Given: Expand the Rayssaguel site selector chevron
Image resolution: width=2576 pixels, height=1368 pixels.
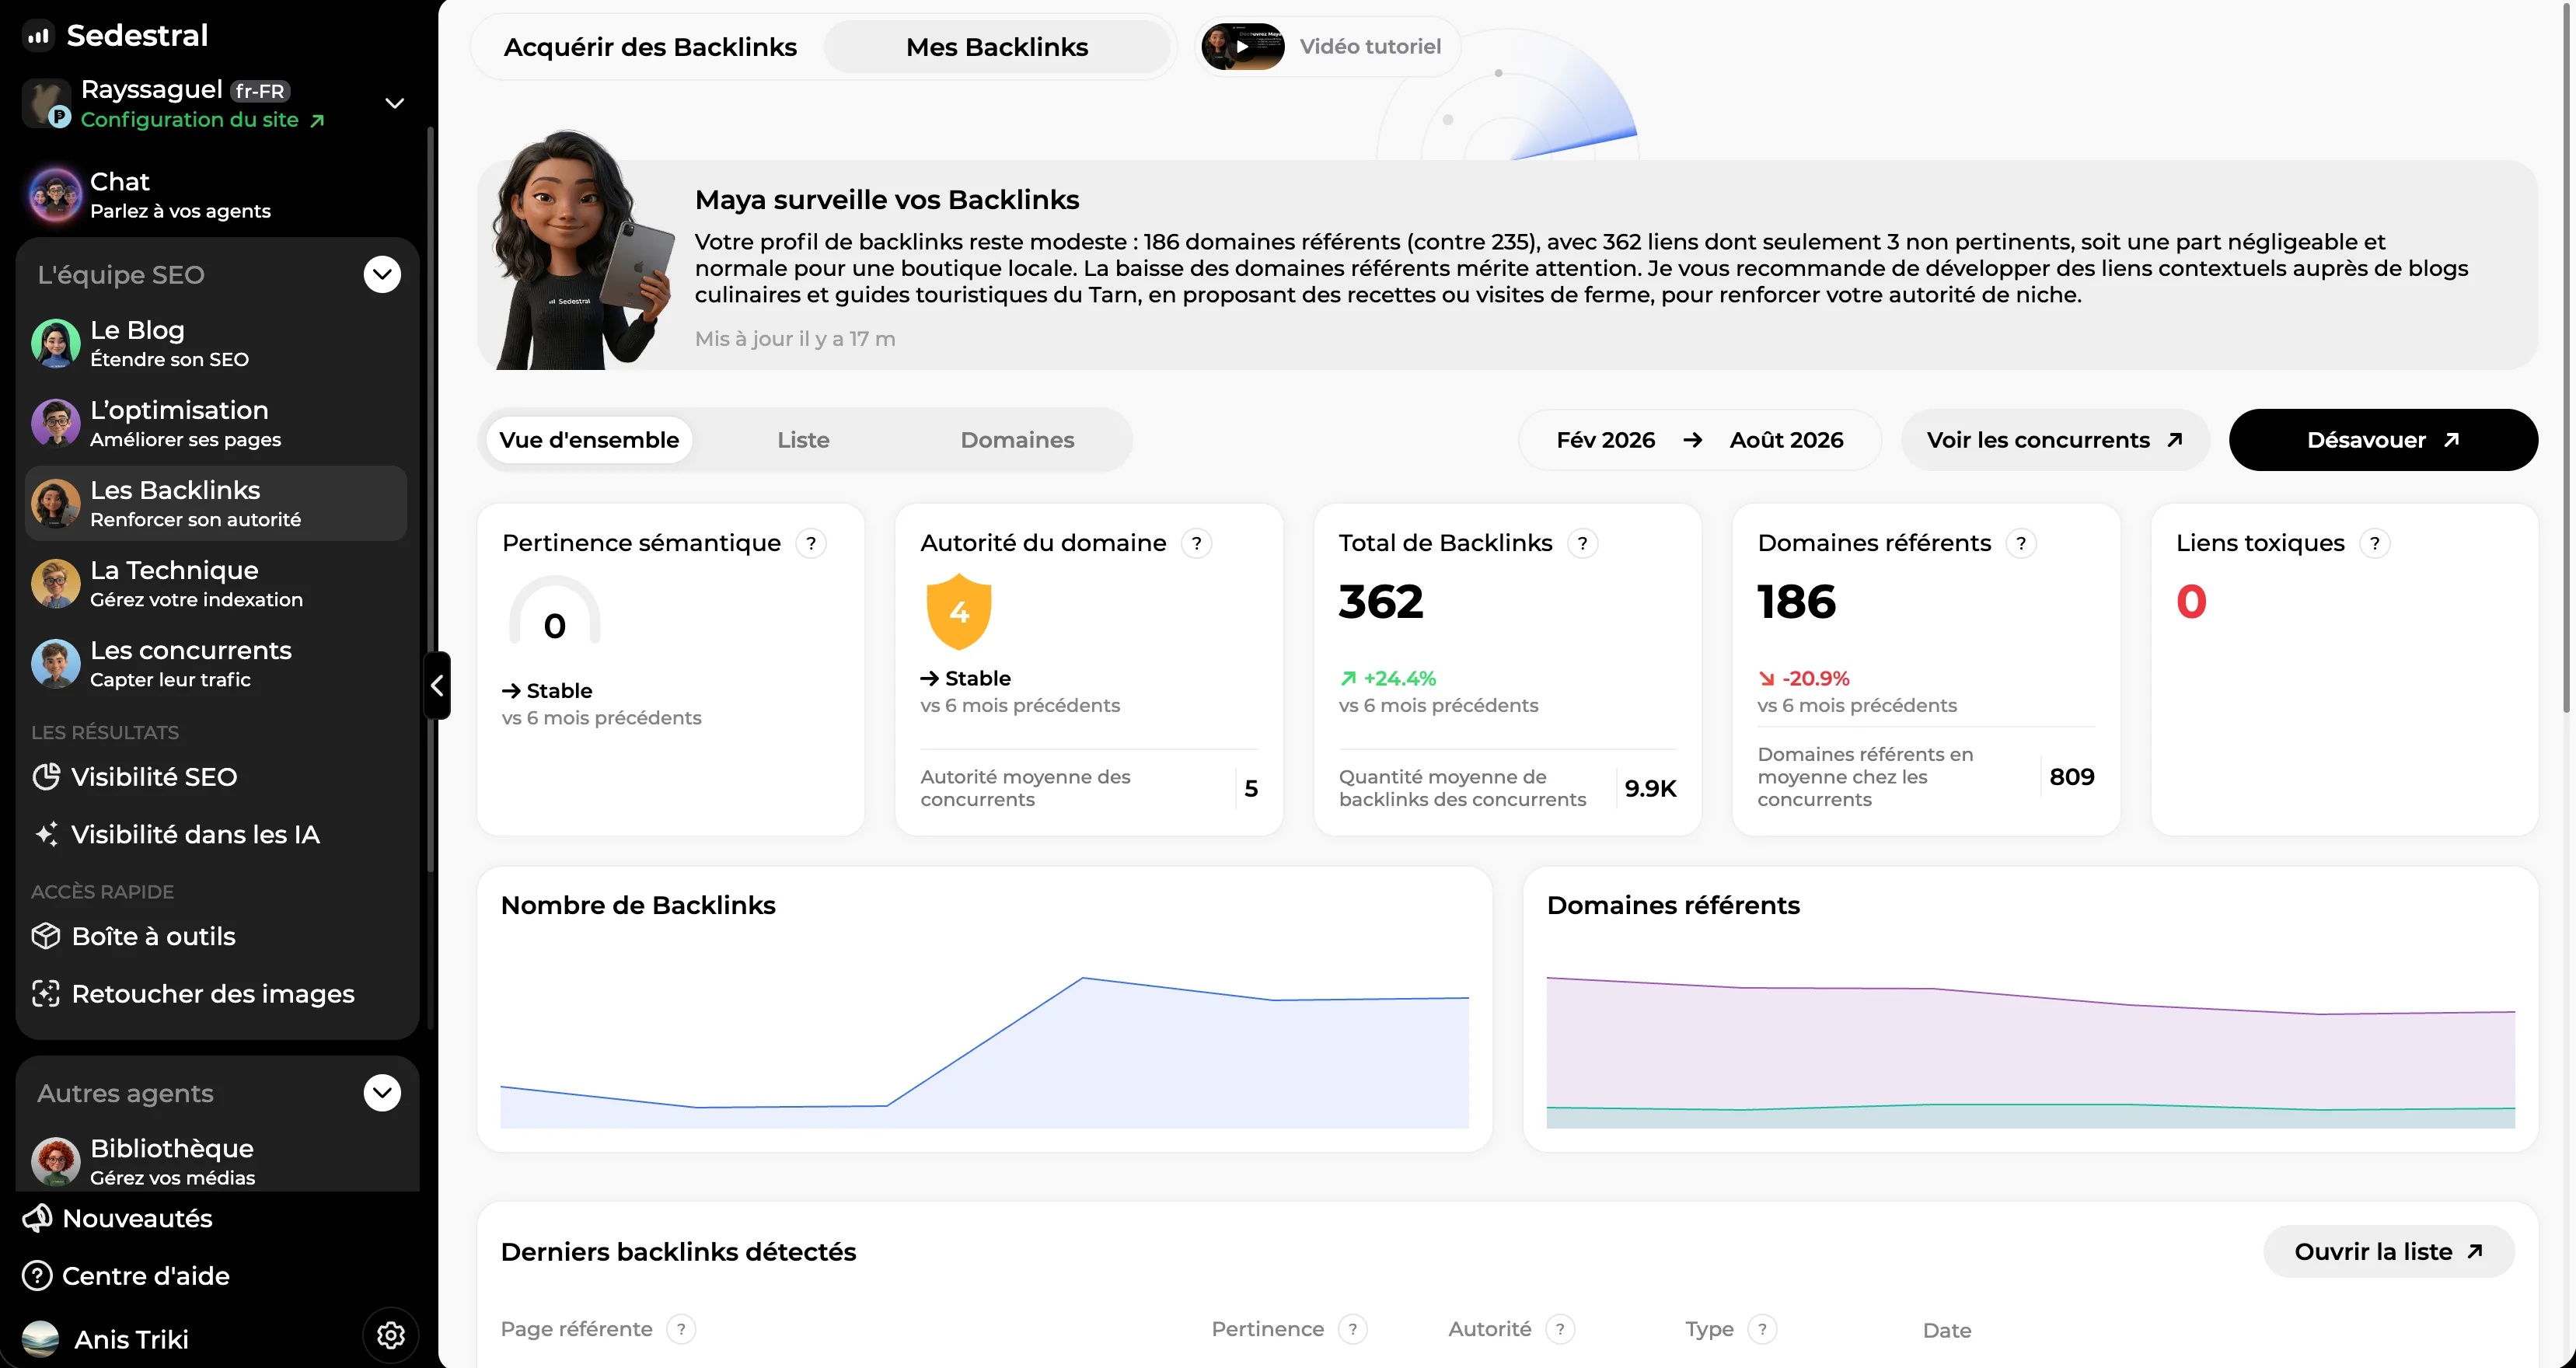Looking at the screenshot, I should coord(395,103).
